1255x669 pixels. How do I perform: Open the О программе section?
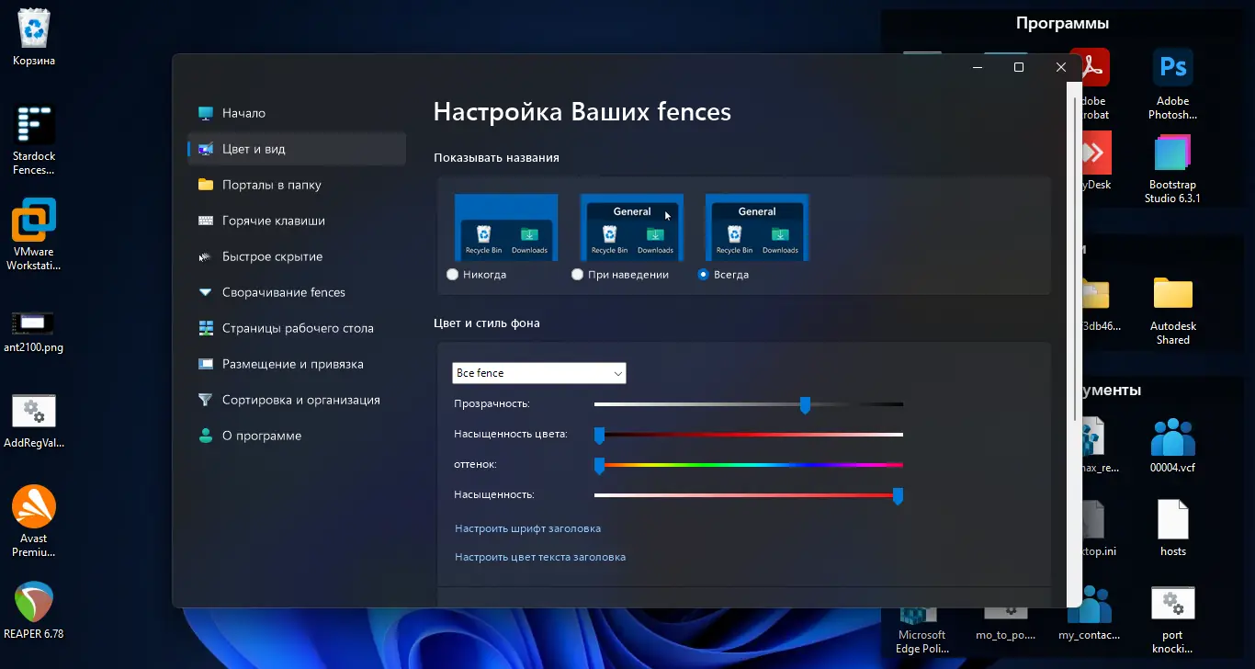click(x=297, y=436)
